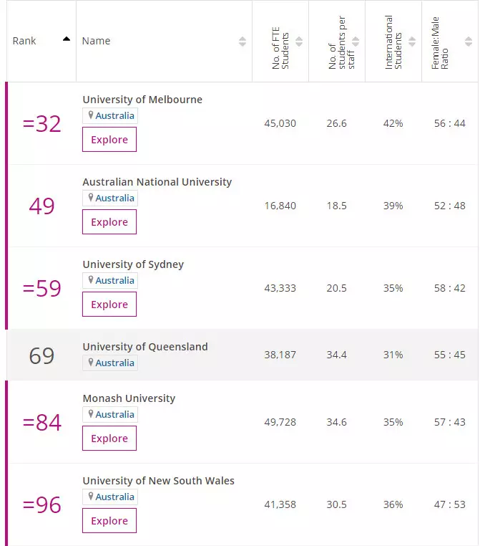Explore Monash University details
480x546 pixels.
coord(109,439)
